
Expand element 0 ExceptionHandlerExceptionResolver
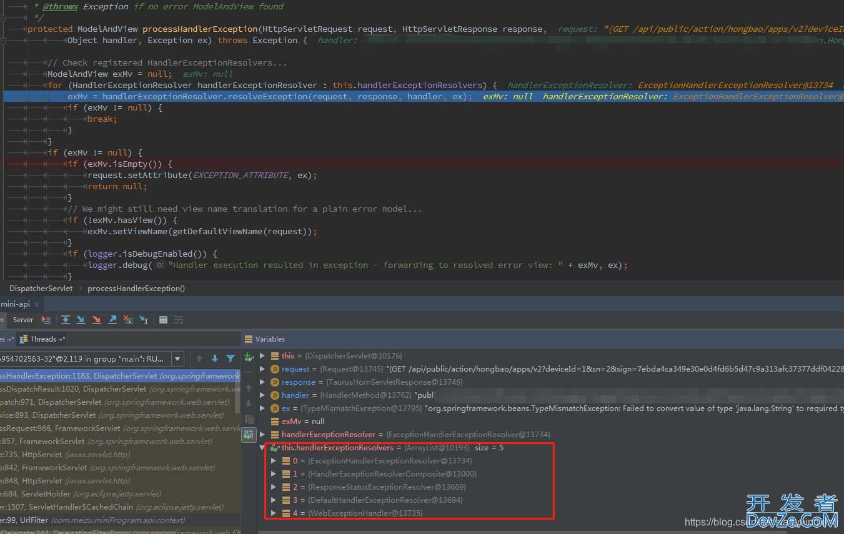tap(274, 461)
